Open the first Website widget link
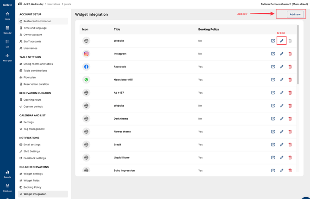The width and height of the screenshot is (310, 199). click(x=273, y=41)
